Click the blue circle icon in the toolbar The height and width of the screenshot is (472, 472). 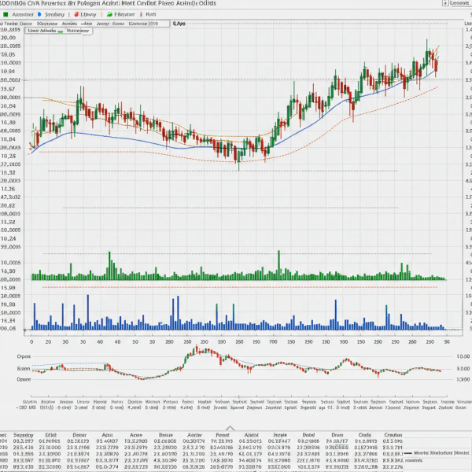point(39,14)
